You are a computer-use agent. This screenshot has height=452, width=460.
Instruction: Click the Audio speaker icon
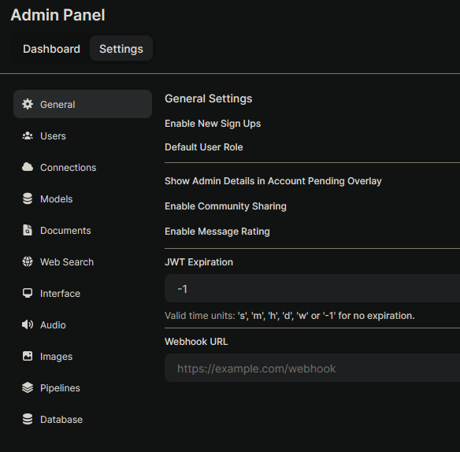coord(28,324)
